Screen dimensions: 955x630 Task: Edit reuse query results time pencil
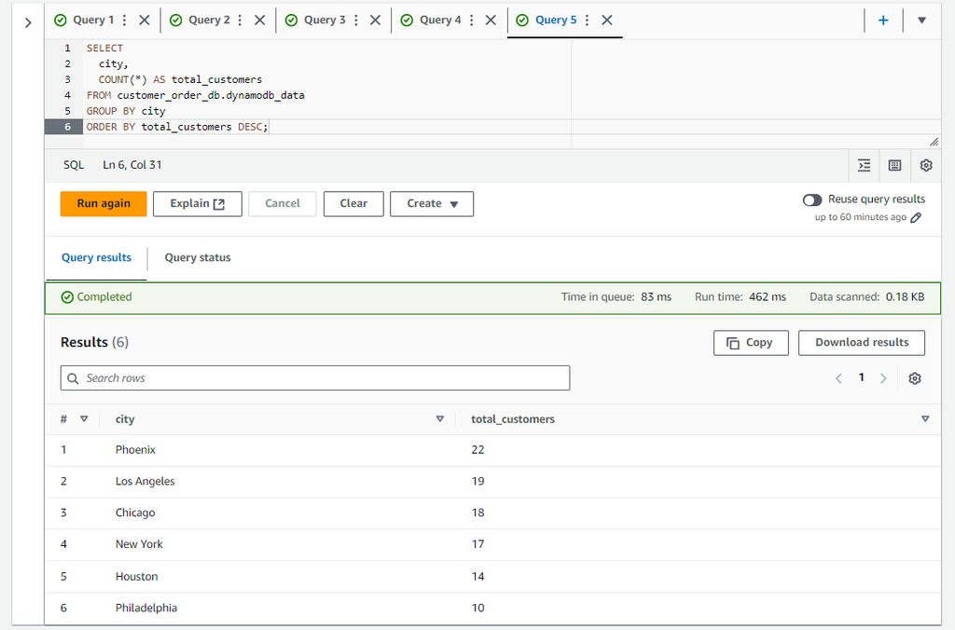coord(916,218)
